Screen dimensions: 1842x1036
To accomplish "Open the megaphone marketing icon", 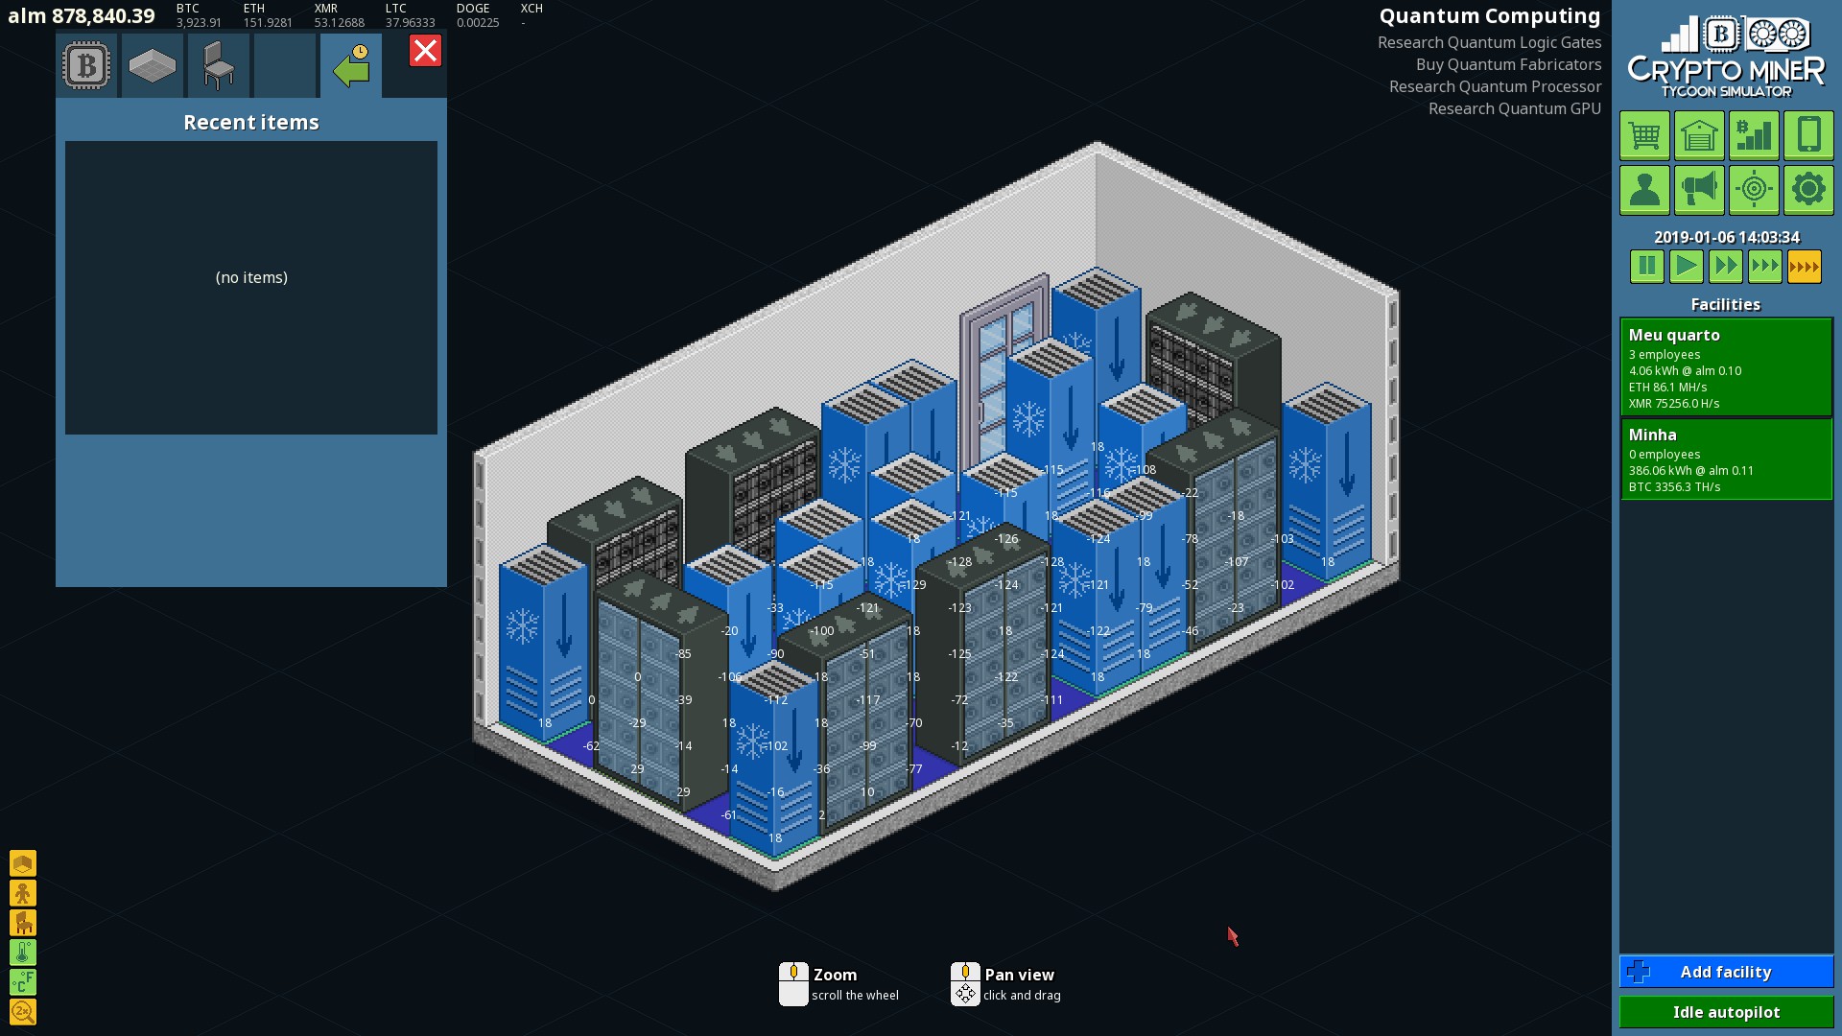I will pyautogui.click(x=1699, y=190).
